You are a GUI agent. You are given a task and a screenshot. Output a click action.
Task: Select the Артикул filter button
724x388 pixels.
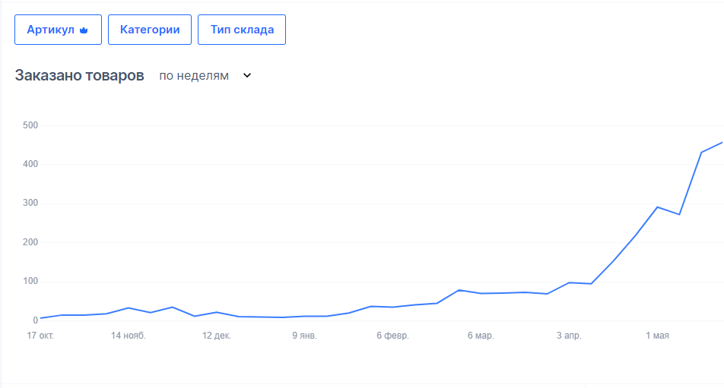58,30
